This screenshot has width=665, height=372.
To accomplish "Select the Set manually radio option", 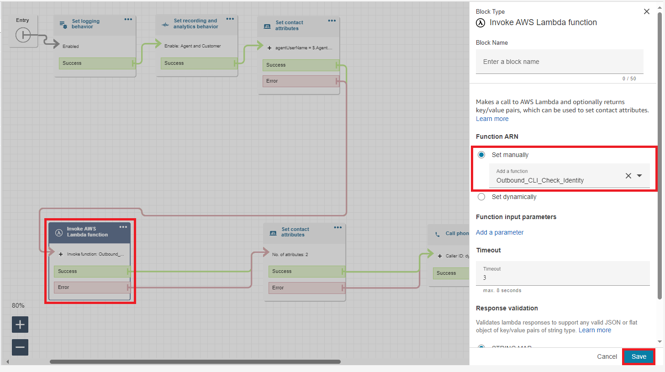I will coord(481,155).
